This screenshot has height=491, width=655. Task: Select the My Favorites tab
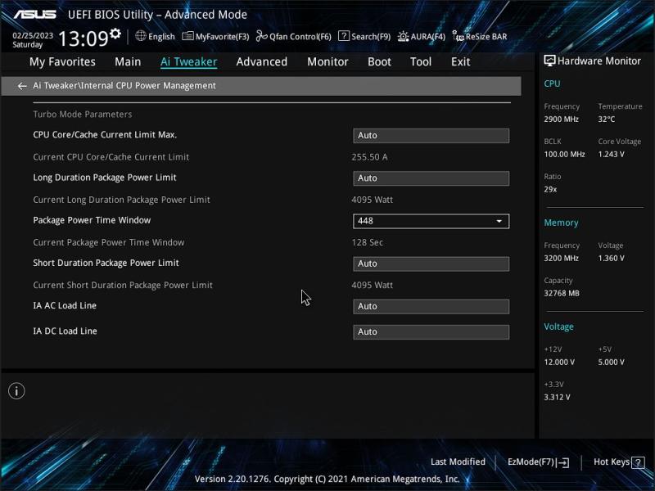point(62,62)
